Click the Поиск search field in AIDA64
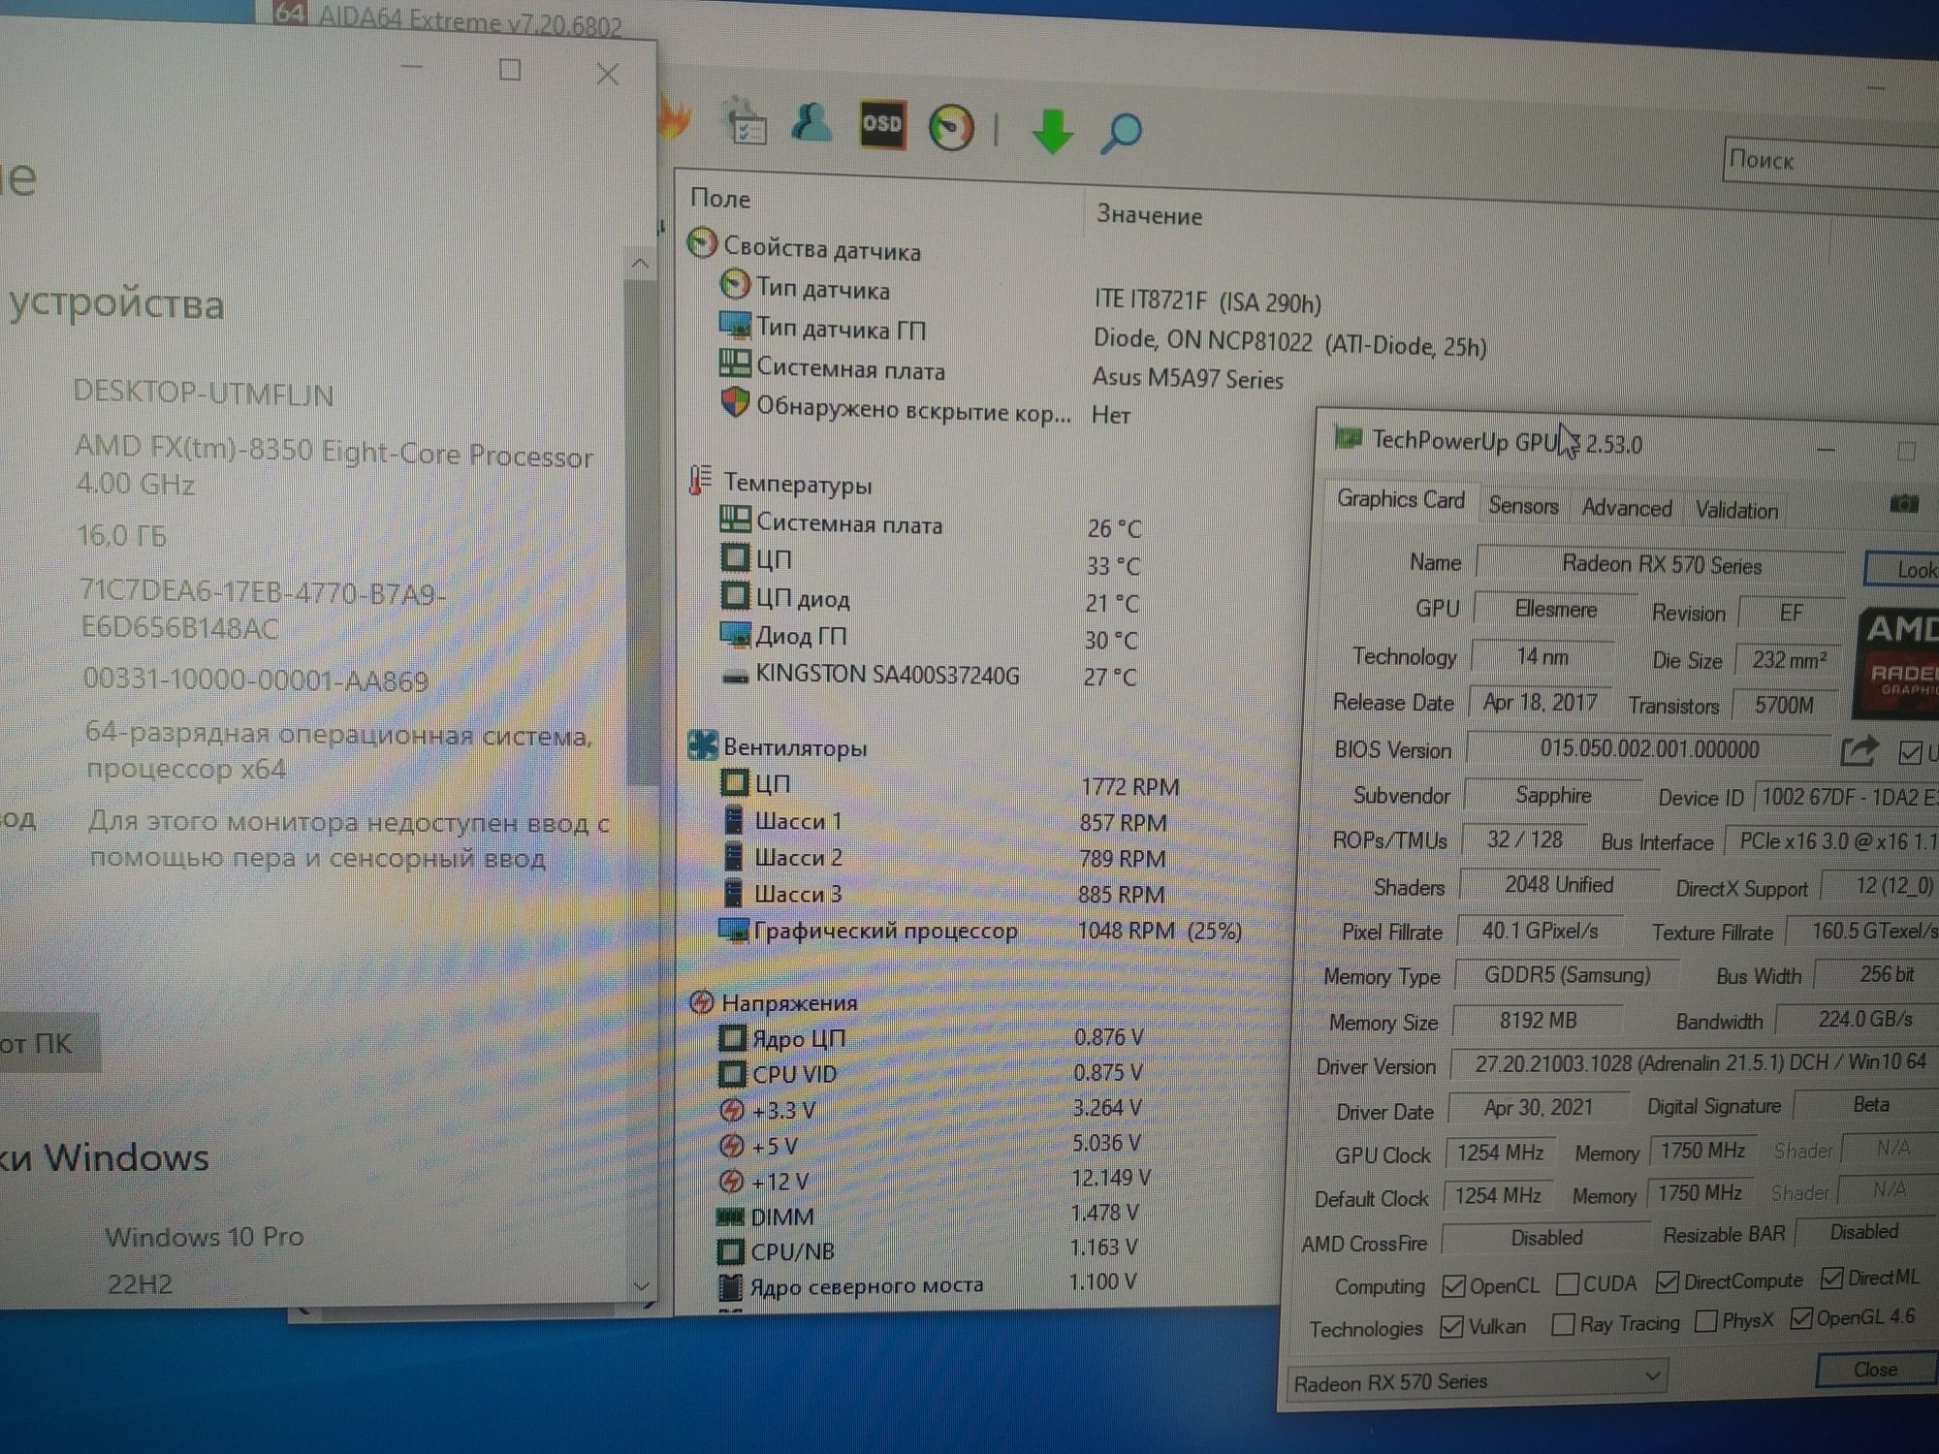The height and width of the screenshot is (1454, 1939). [1831, 161]
